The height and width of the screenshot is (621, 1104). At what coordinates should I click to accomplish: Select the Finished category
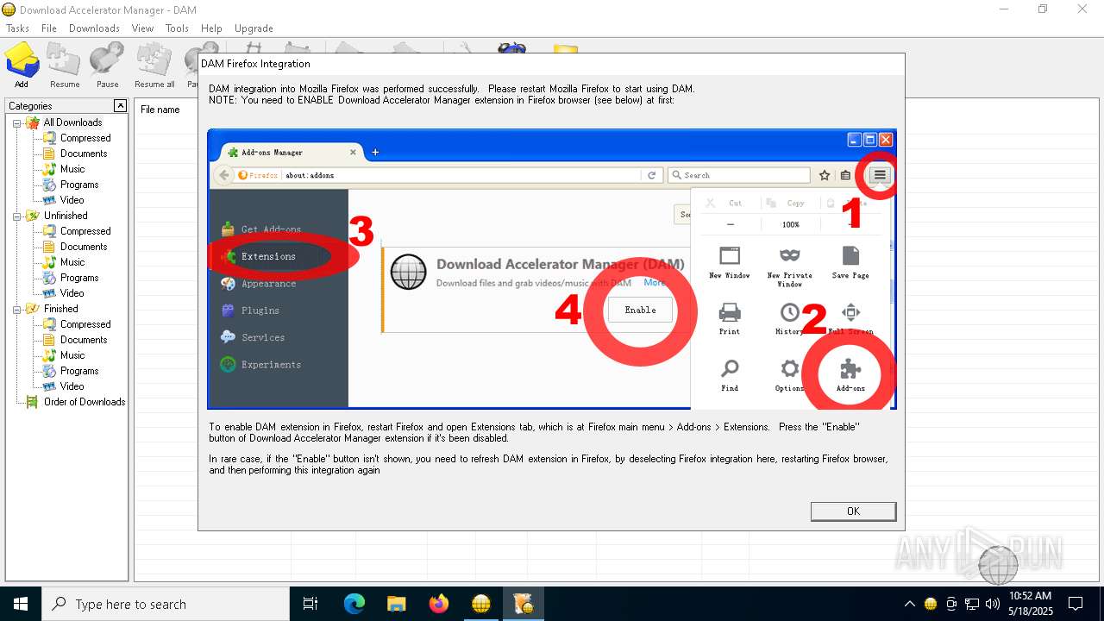pyautogui.click(x=60, y=309)
